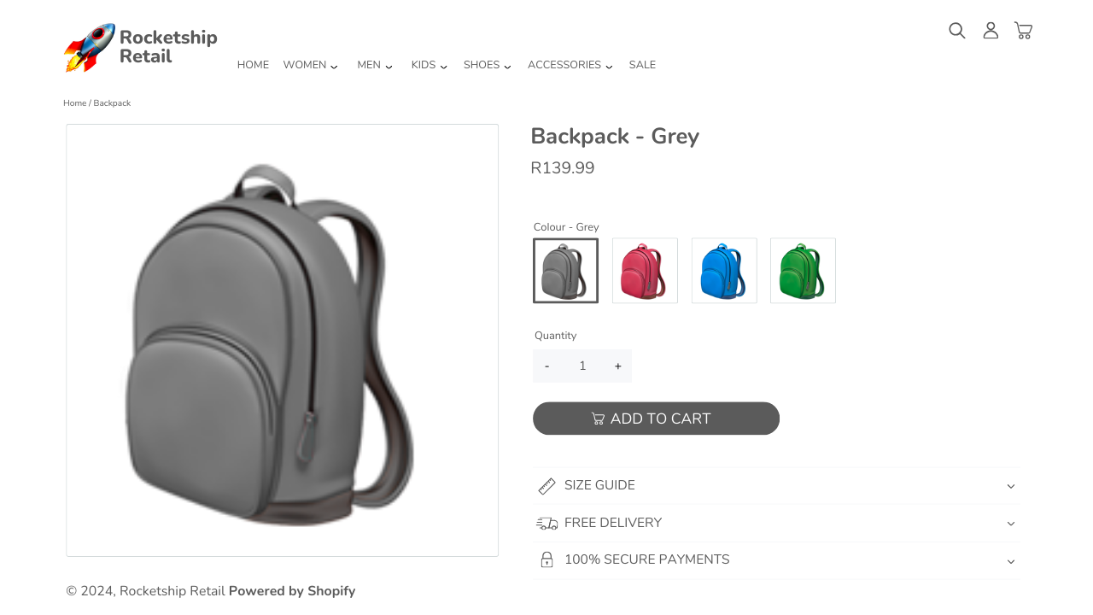Click the delivery truck icon
Viewport: 1093px width, 615px height.
(546, 524)
